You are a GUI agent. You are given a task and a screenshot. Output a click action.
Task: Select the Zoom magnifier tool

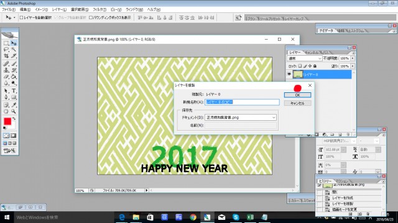(x=14, y=111)
